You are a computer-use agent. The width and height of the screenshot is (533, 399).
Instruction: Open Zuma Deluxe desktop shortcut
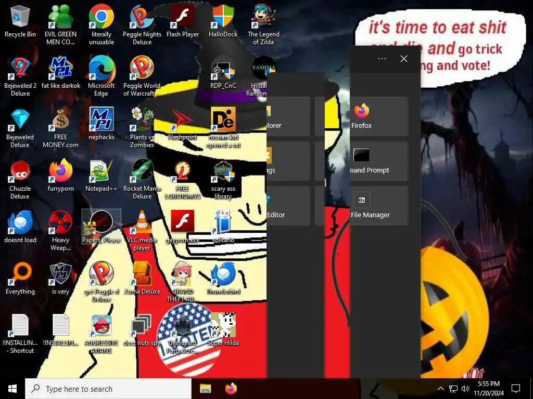pos(142,278)
